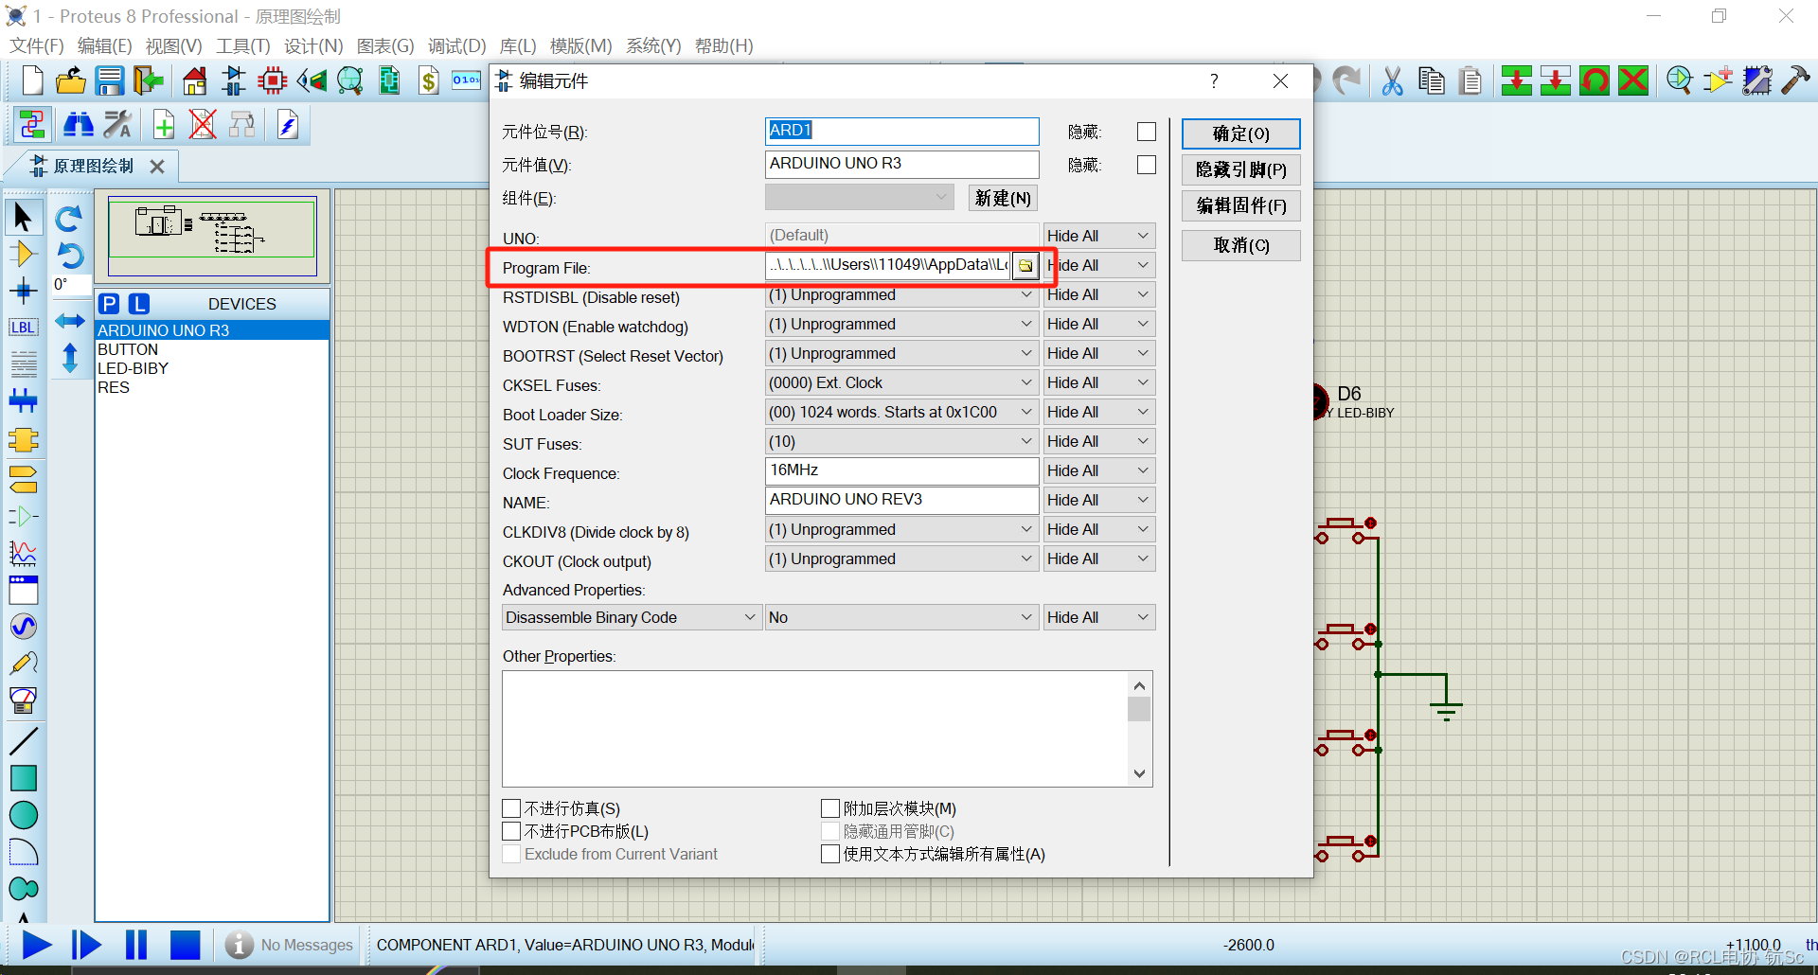The image size is (1818, 975).
Task: Click the 新建(N) button
Action: pyautogui.click(x=1003, y=198)
